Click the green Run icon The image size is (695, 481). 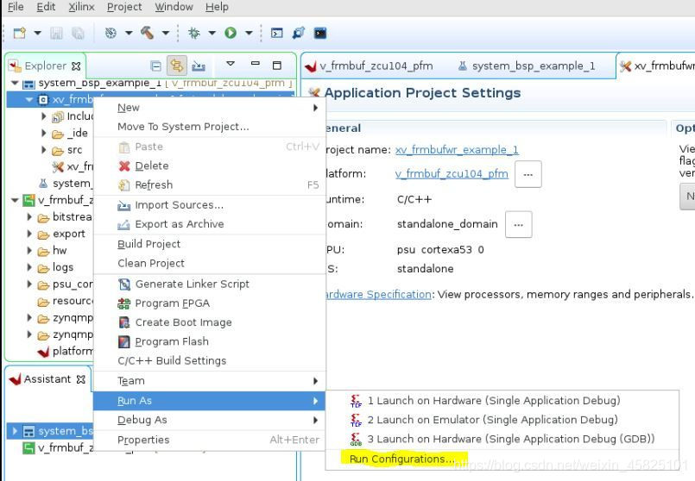click(231, 34)
